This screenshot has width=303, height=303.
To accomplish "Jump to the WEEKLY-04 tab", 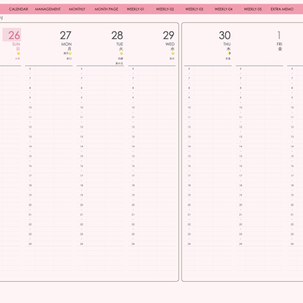I will point(223,9).
